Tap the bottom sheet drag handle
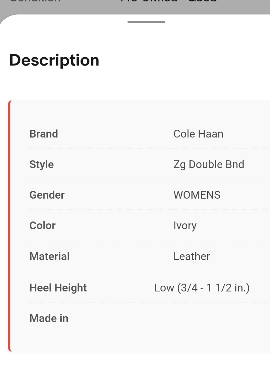Screen dimensions: 270x370 tap(146, 22)
